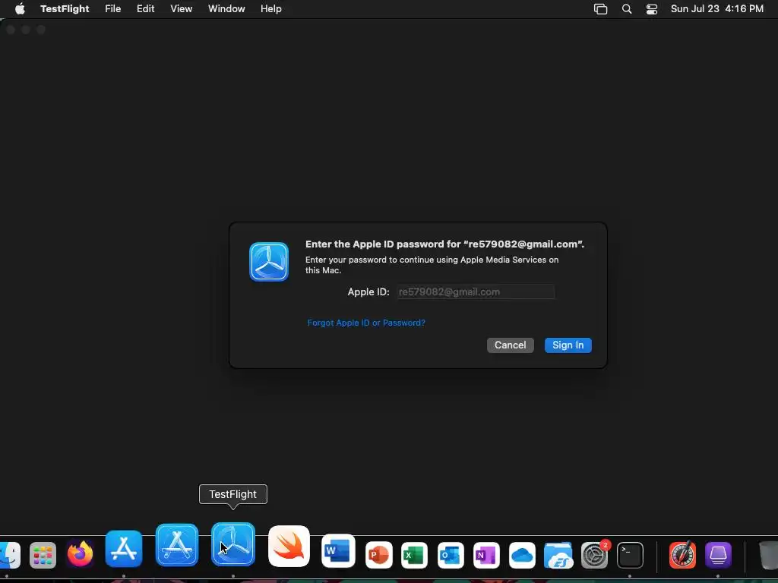This screenshot has height=583, width=778.
Task: Open Terminal from the Dock
Action: [630, 555]
